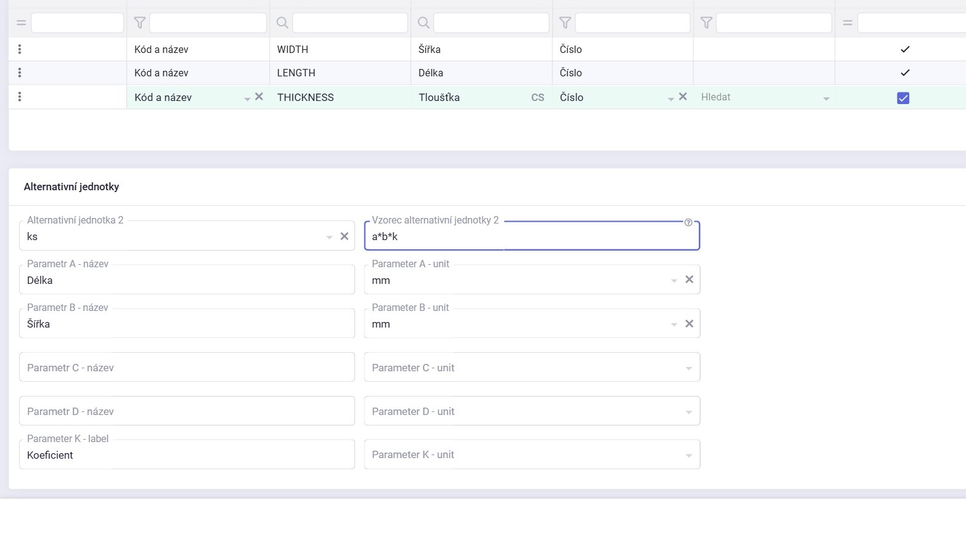The image size is (966, 540).
Task: Click the Koeficient Parameter K label field
Action: click(187, 455)
